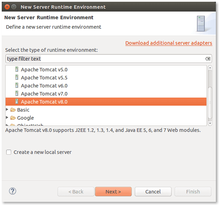Click the runtime list scrollbar down arrow
The width and height of the screenshot is (219, 205).
click(210, 123)
